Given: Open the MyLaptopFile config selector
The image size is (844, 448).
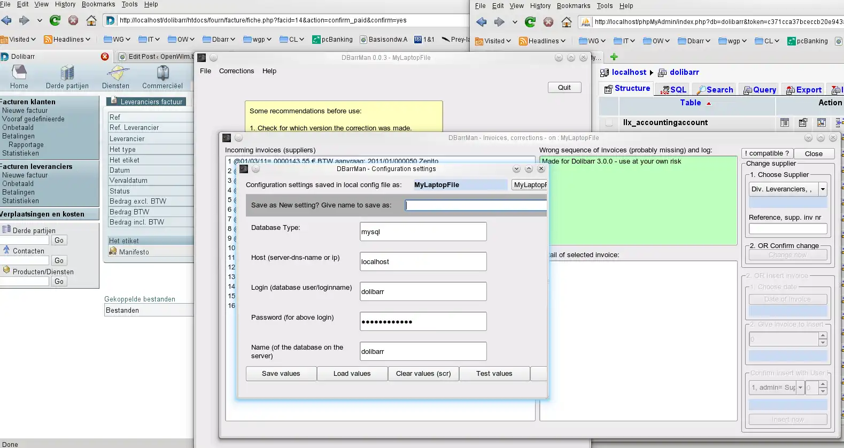Looking at the screenshot, I should (x=529, y=185).
